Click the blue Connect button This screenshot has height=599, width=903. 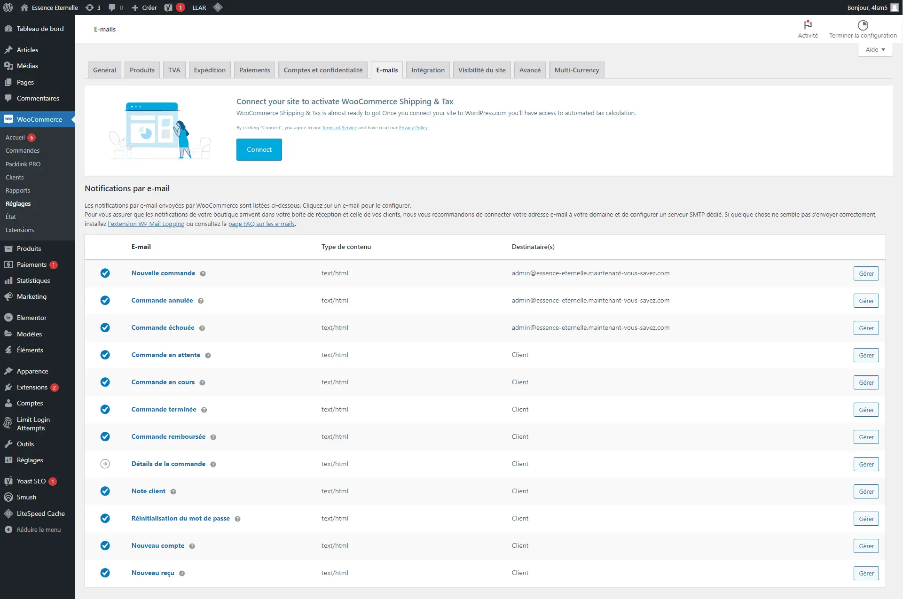[259, 149]
